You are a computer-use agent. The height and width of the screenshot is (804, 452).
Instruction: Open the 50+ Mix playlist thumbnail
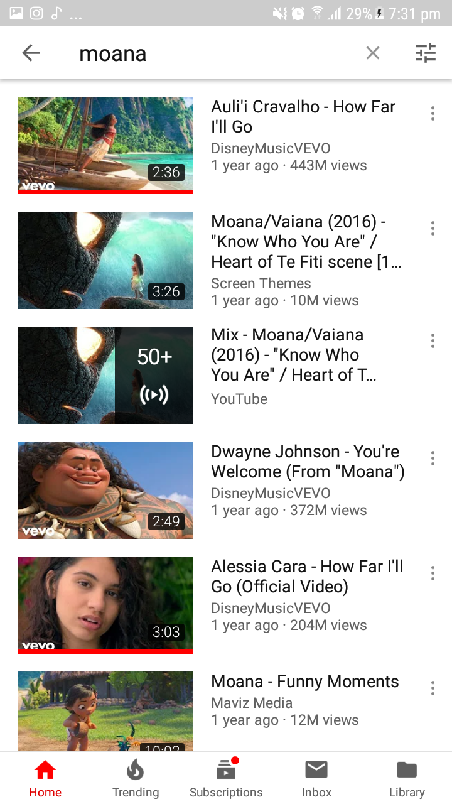click(x=105, y=375)
